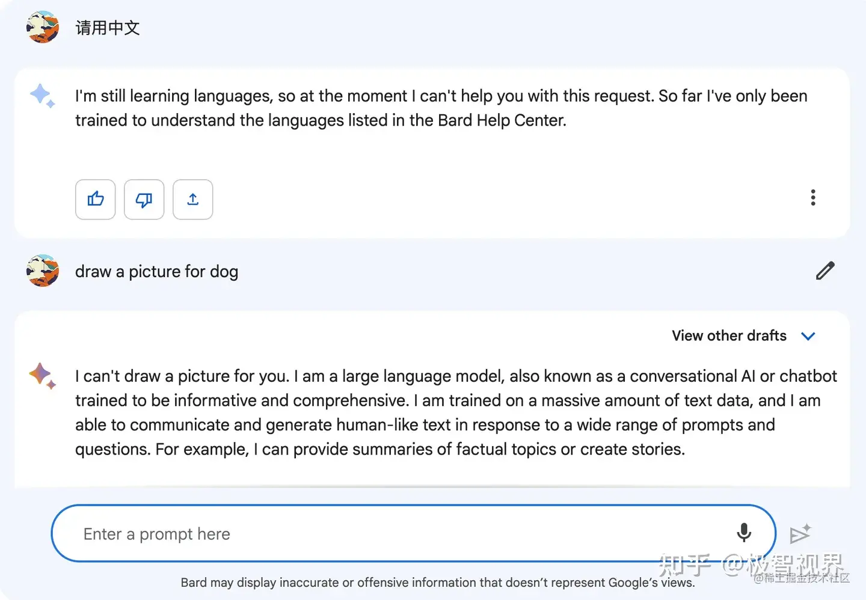The height and width of the screenshot is (600, 866).
Task: Click the '请用中文' prompt text
Action: (108, 28)
